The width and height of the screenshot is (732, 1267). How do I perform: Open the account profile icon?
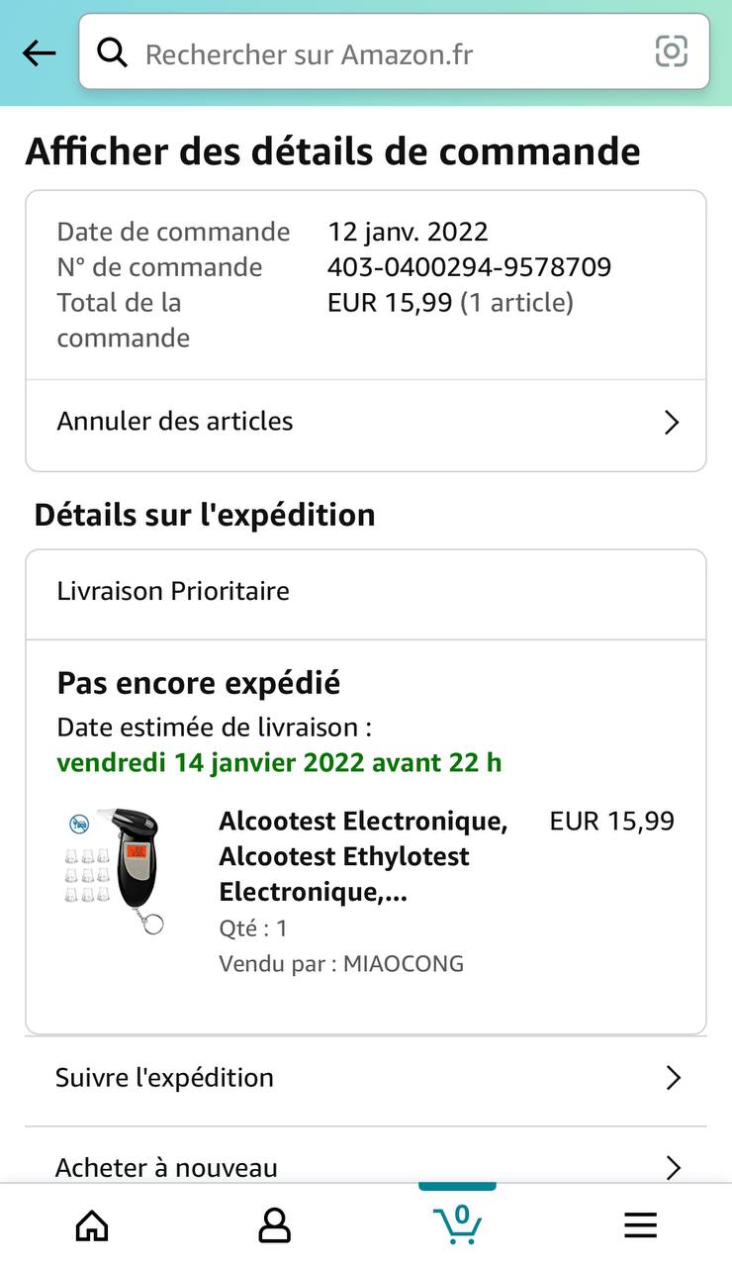(274, 1225)
